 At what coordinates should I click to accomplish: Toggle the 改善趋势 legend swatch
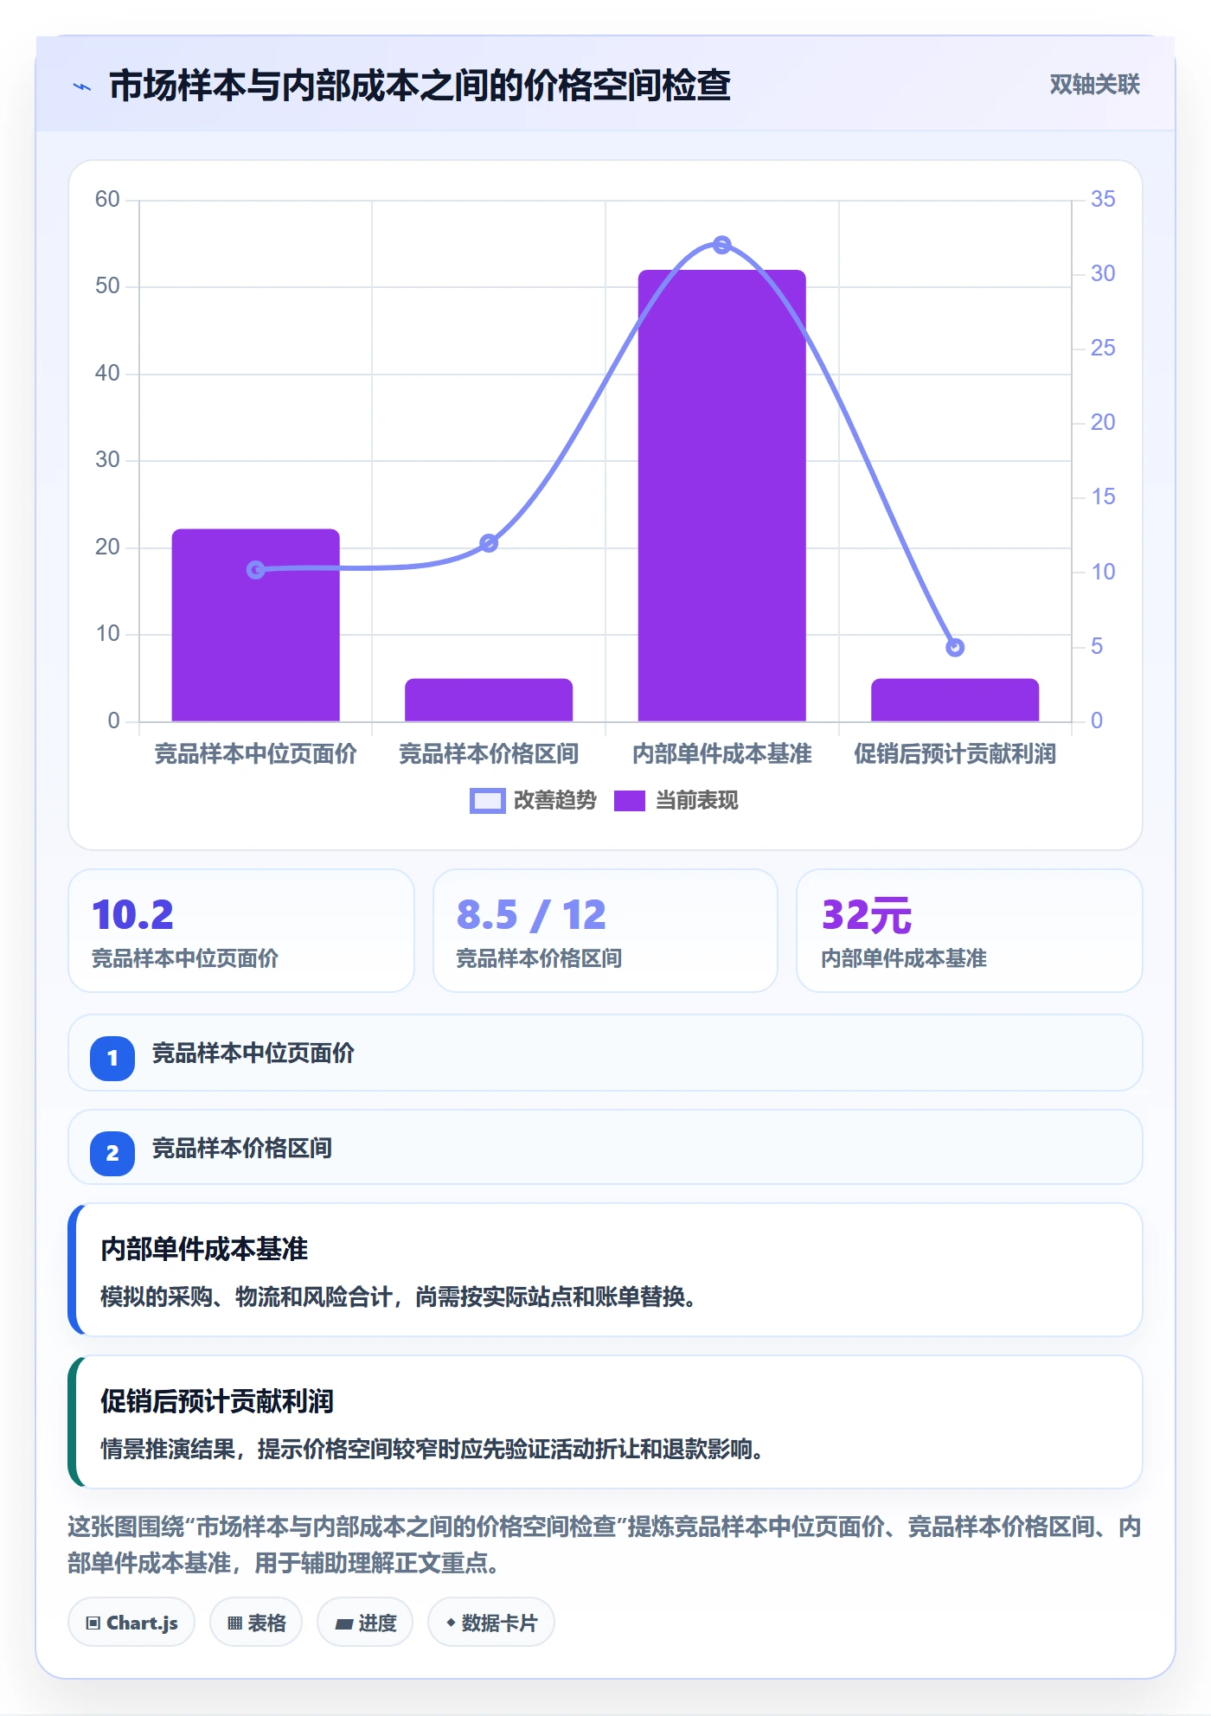point(487,801)
